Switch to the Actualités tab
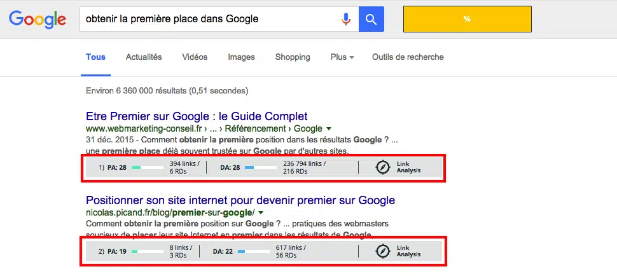Viewport: 617px width, 276px height. point(144,57)
